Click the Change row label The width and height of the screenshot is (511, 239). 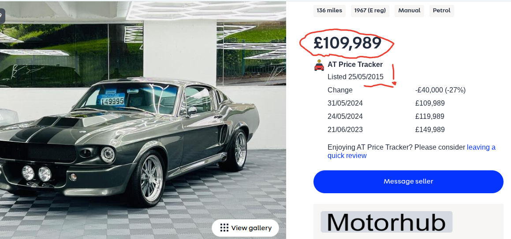coord(340,90)
